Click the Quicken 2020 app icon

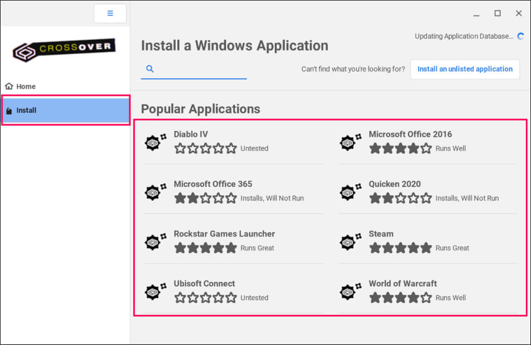350,191
